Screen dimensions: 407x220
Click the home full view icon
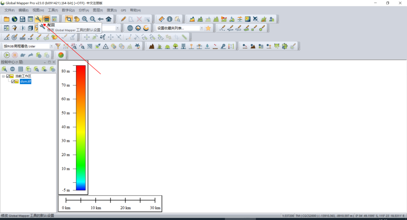tap(109, 19)
